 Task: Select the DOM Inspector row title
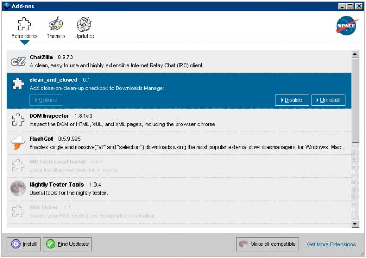coord(49,116)
